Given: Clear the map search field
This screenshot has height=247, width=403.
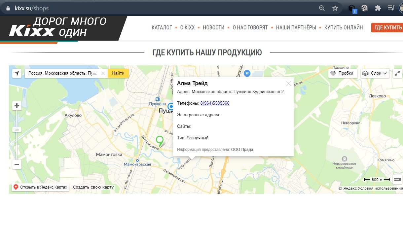Looking at the screenshot, I should click(x=103, y=73).
